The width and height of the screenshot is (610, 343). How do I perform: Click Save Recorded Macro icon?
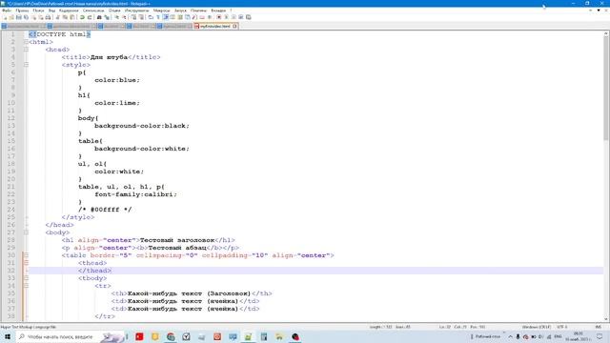248,17
